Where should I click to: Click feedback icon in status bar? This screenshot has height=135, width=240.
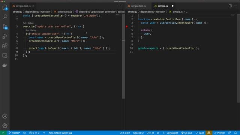coord(229,133)
